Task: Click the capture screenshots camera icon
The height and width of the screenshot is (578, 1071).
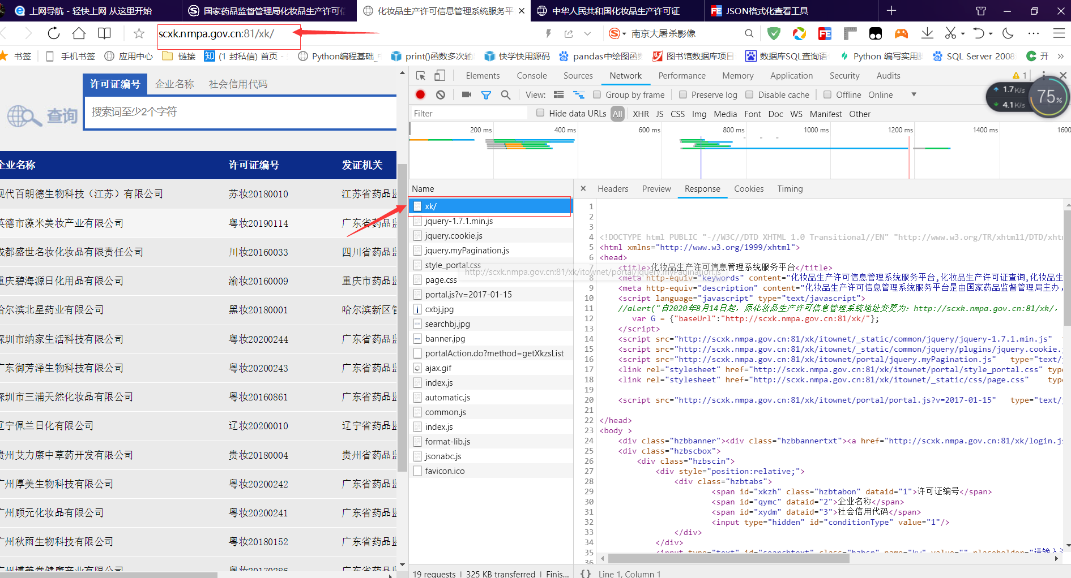Action: tap(467, 94)
